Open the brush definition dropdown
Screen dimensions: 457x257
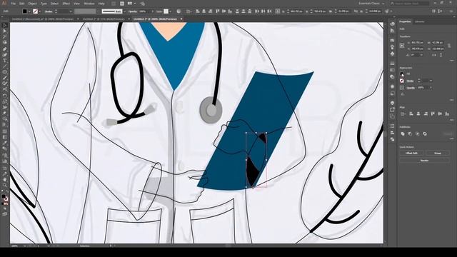click(x=124, y=11)
